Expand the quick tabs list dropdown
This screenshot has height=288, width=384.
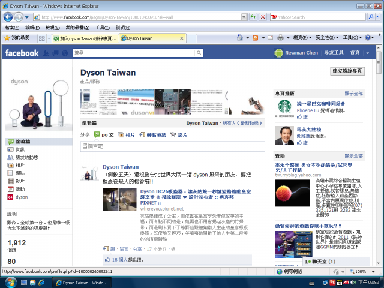click(49, 38)
